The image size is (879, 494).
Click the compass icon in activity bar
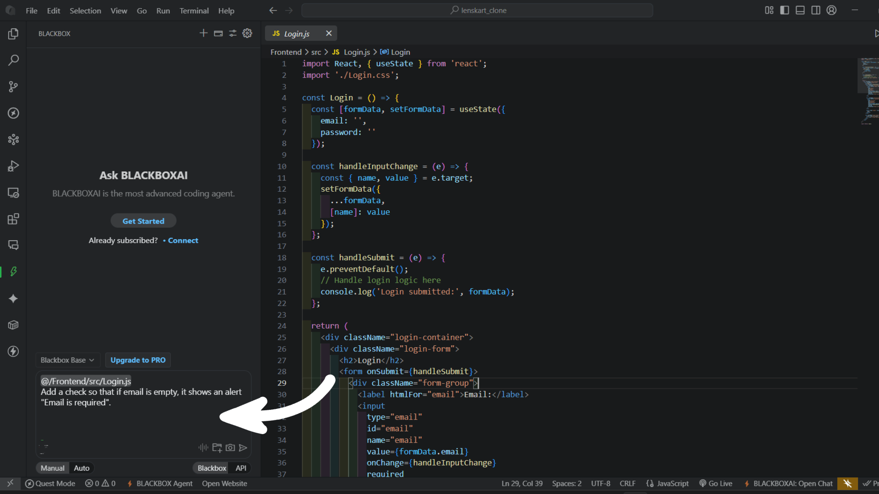pos(13,113)
